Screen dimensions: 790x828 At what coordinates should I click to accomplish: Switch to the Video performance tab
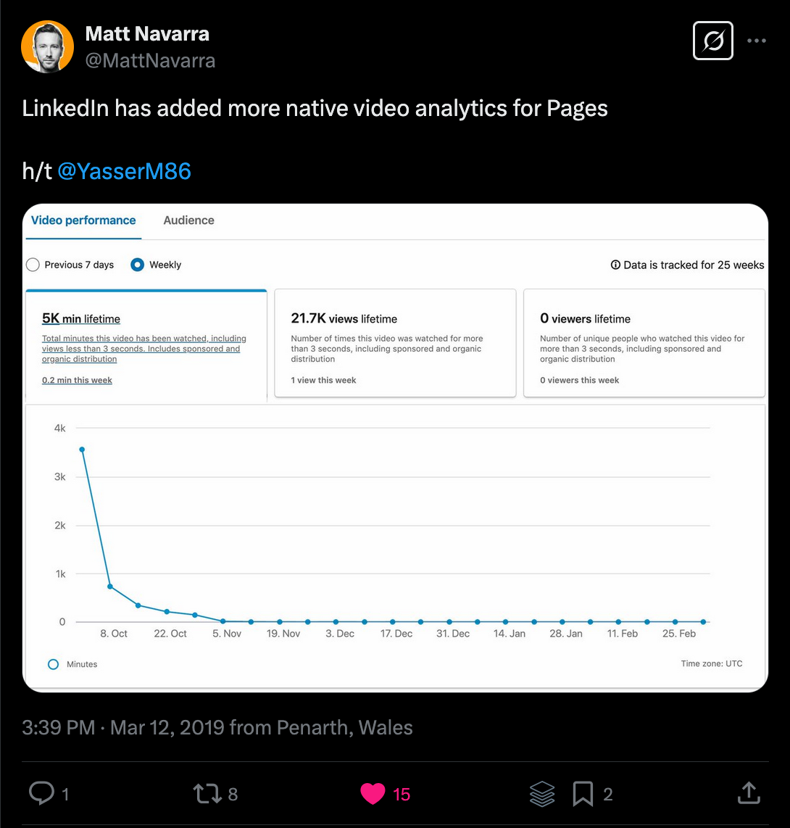[x=83, y=220]
